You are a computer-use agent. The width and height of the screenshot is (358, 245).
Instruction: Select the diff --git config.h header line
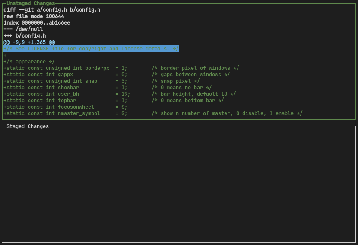(52, 9)
